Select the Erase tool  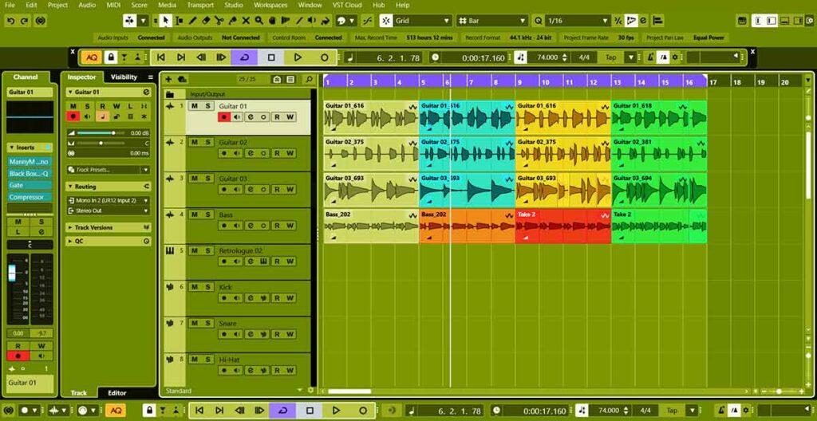click(206, 21)
